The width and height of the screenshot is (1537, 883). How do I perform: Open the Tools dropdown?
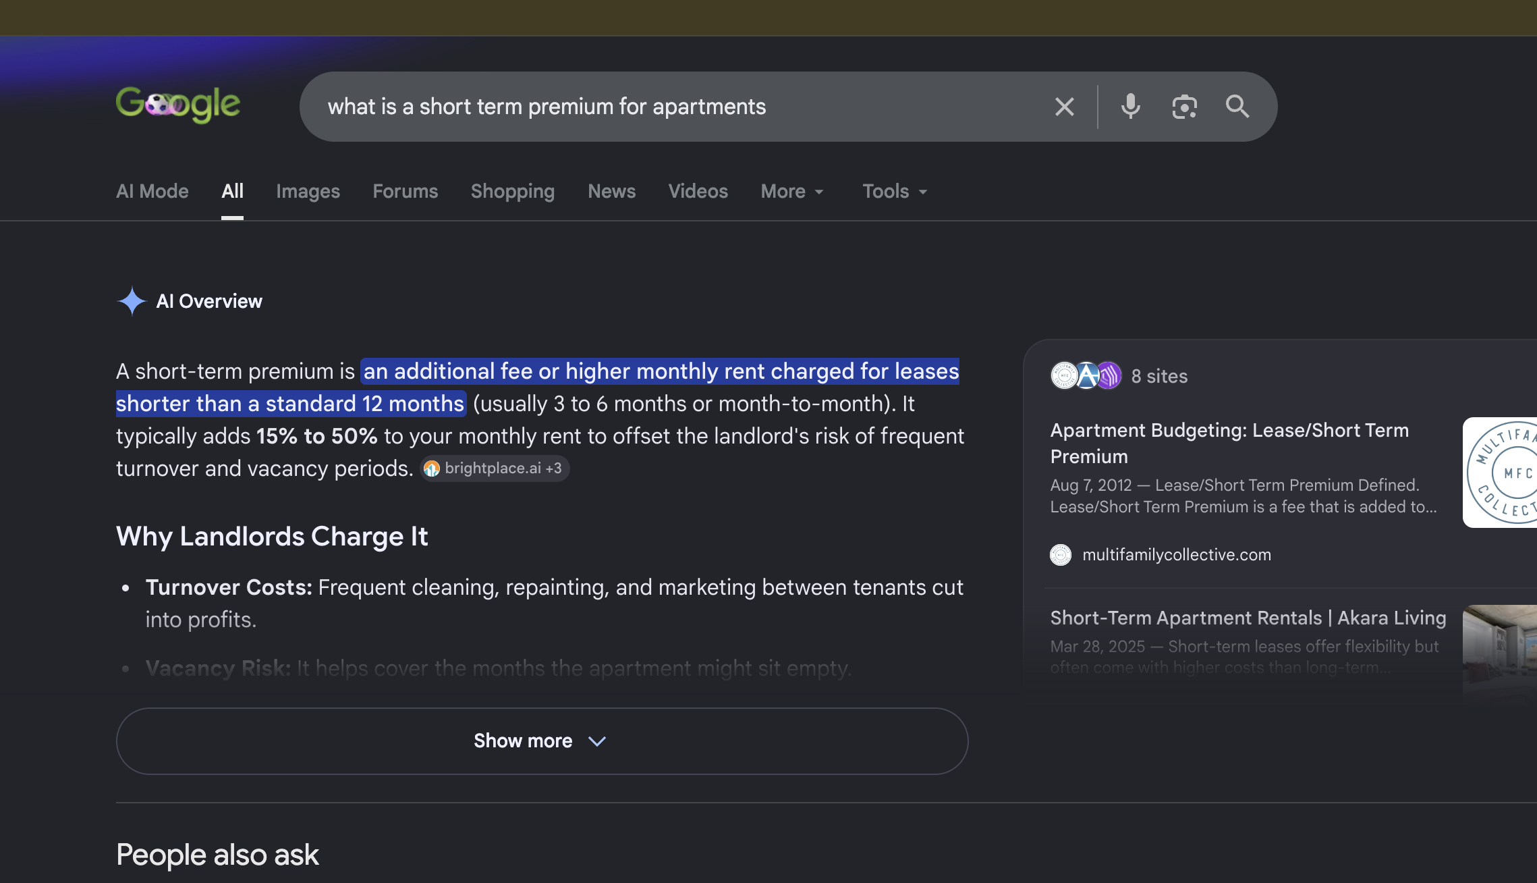tap(895, 191)
